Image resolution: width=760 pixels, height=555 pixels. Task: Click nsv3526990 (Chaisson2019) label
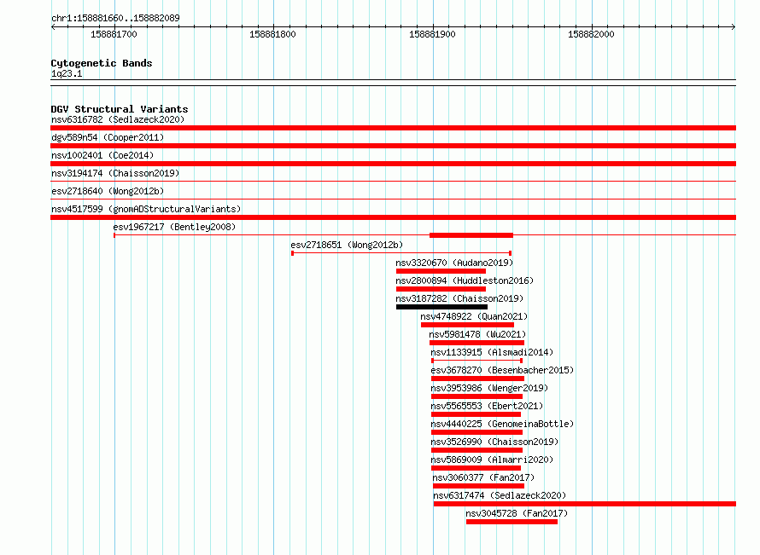tap(495, 442)
